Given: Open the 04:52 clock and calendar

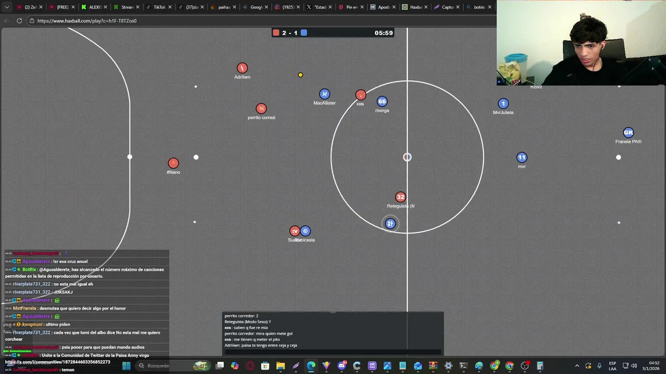Looking at the screenshot, I should click(x=652, y=366).
